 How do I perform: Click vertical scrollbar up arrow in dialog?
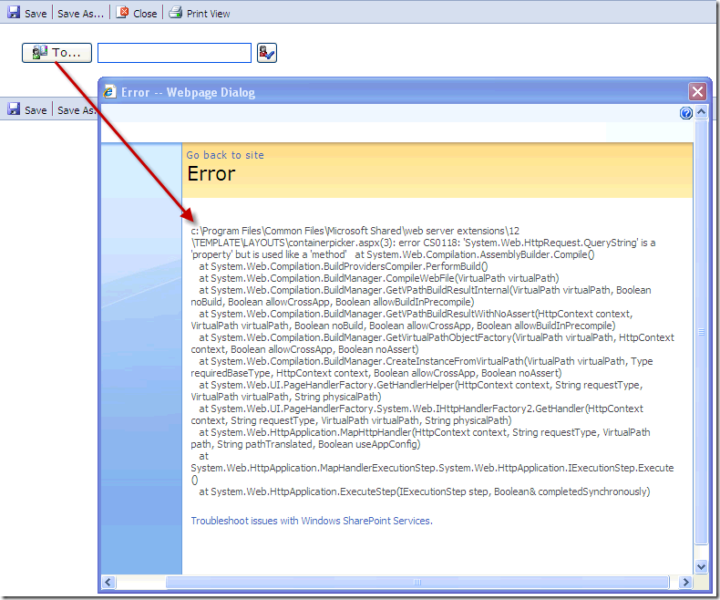[701, 111]
